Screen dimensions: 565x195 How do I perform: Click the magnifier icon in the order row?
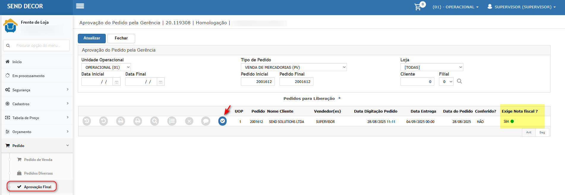[x=155, y=121]
